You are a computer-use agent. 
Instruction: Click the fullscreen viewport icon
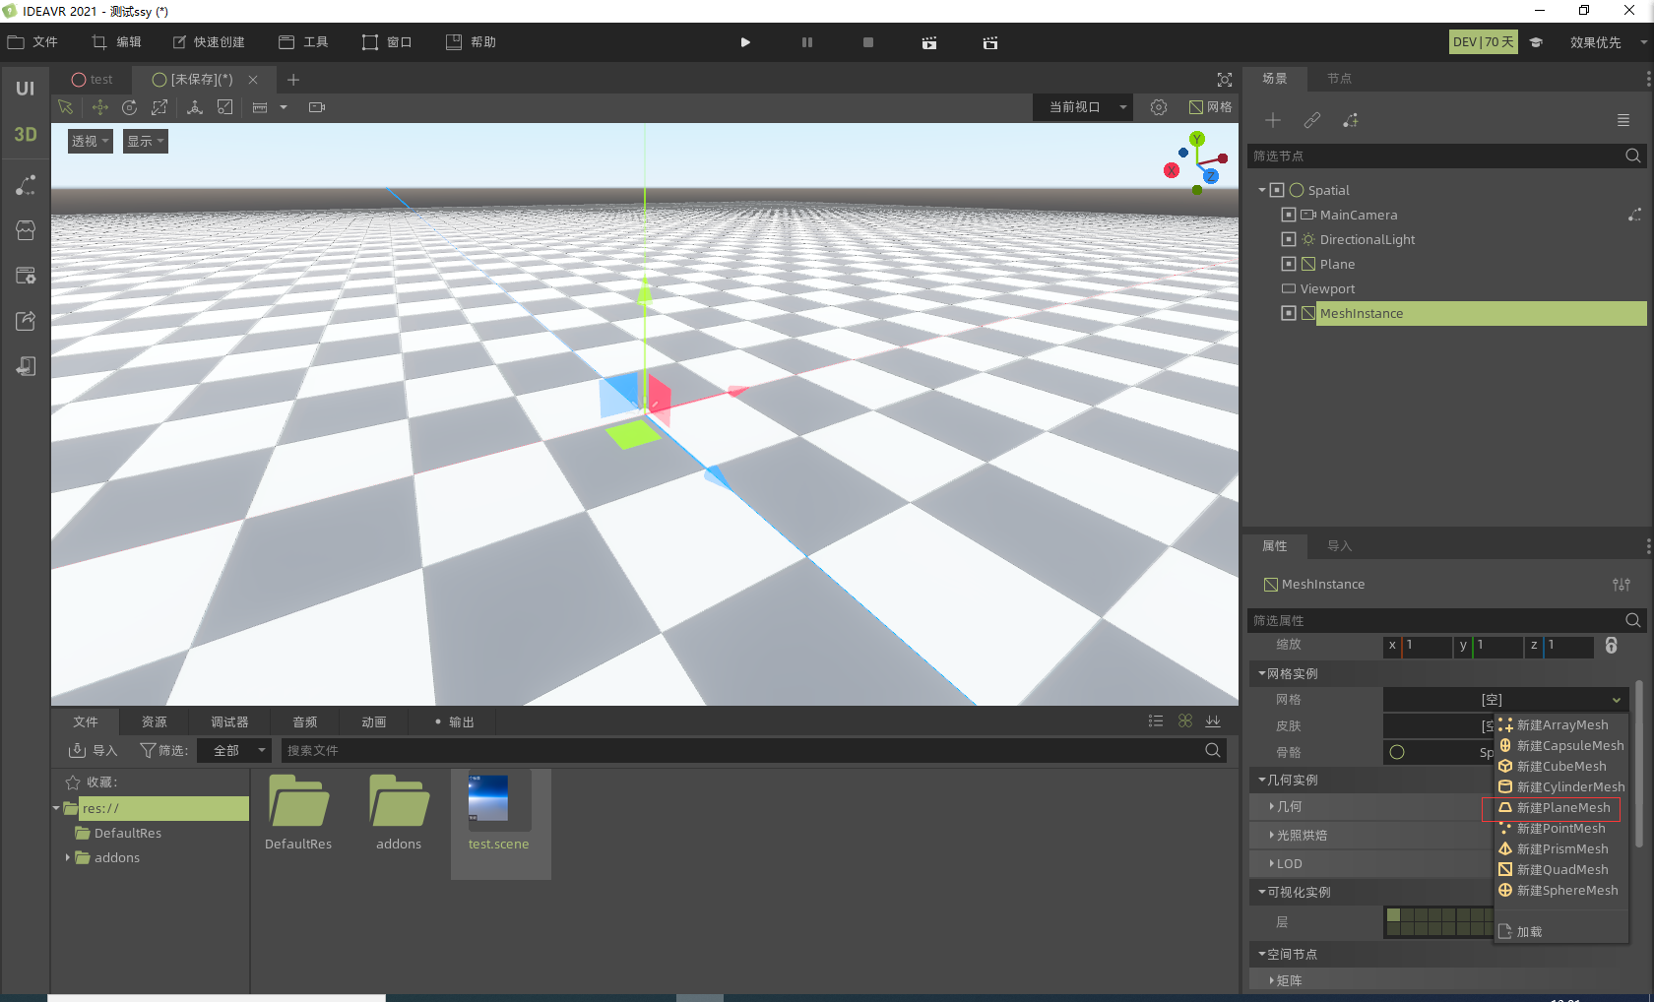click(1225, 80)
